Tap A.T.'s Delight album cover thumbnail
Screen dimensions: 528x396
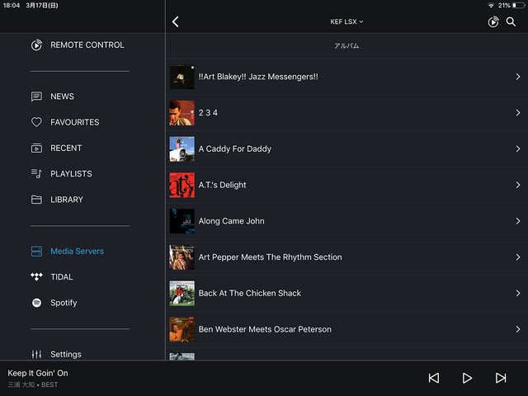[x=181, y=185]
